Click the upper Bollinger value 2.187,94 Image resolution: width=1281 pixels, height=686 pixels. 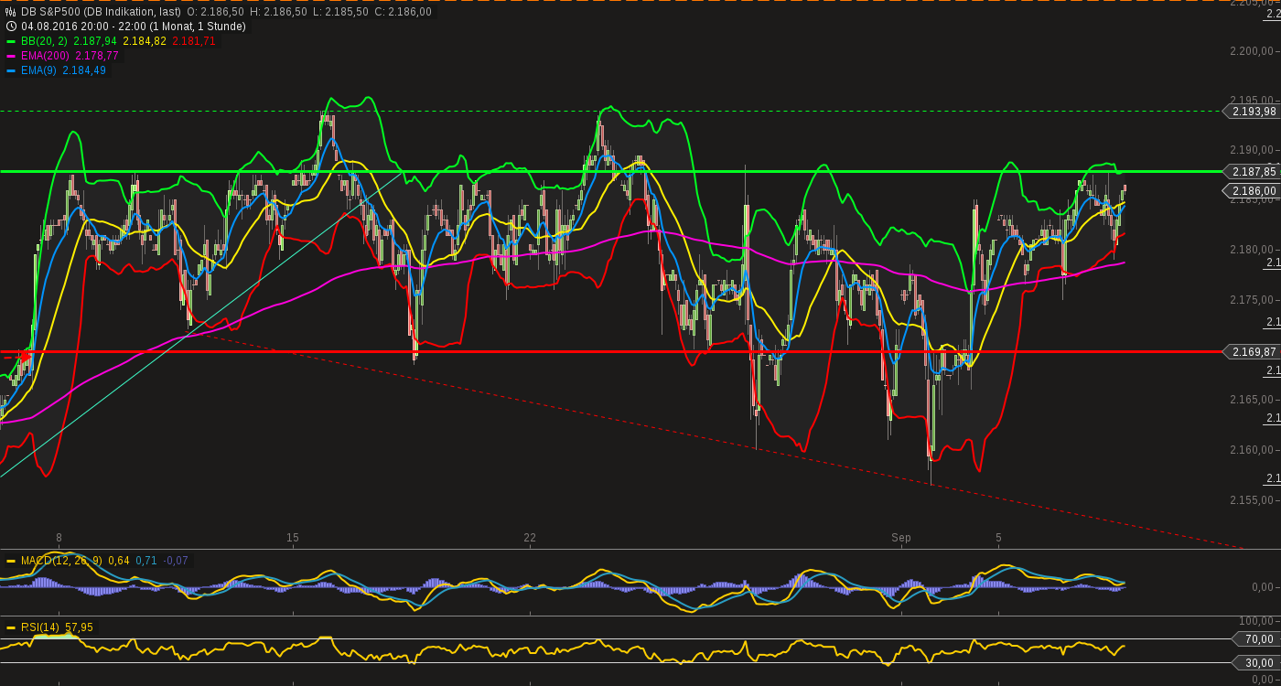coord(94,41)
